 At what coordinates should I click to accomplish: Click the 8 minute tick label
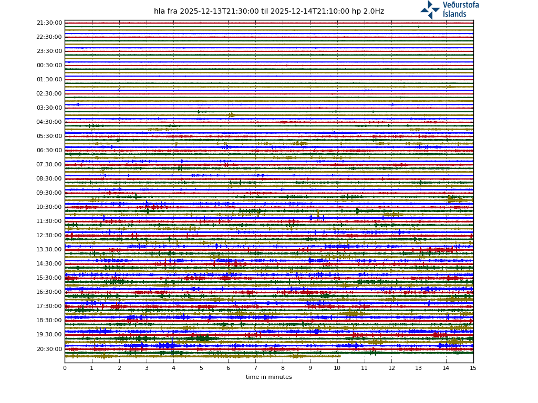pos(283,368)
